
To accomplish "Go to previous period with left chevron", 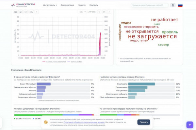I will click(x=99, y=12).
